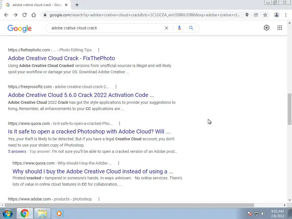Select the adobe crative cloud crack tab
Image resolution: width=292 pixels, height=219 pixels.
point(37,5)
